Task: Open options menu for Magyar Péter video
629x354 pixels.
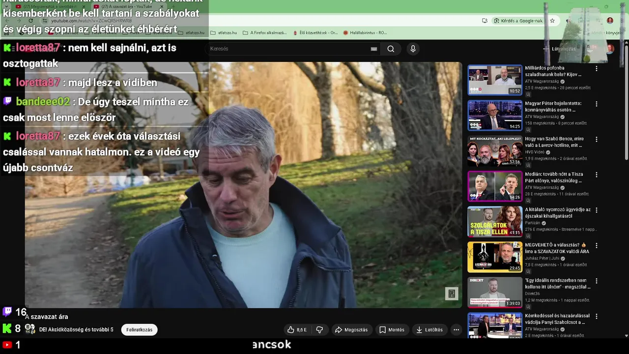Action: pyautogui.click(x=597, y=104)
